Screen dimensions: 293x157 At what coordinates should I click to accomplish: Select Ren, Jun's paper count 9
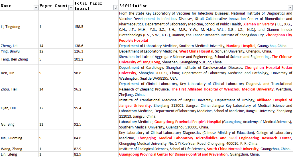click(x=56, y=73)
